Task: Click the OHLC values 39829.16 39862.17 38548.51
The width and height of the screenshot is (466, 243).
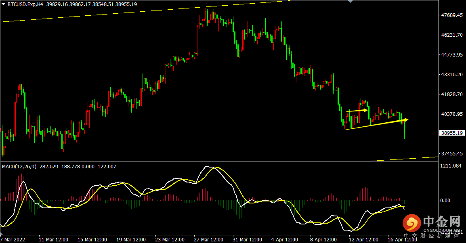Action: point(80,4)
